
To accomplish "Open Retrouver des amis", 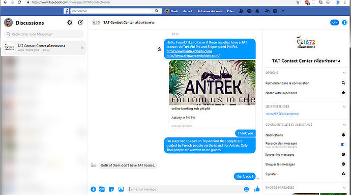I will 210,11.
